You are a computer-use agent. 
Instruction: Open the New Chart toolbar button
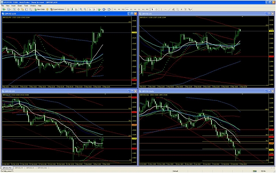point(4,9)
